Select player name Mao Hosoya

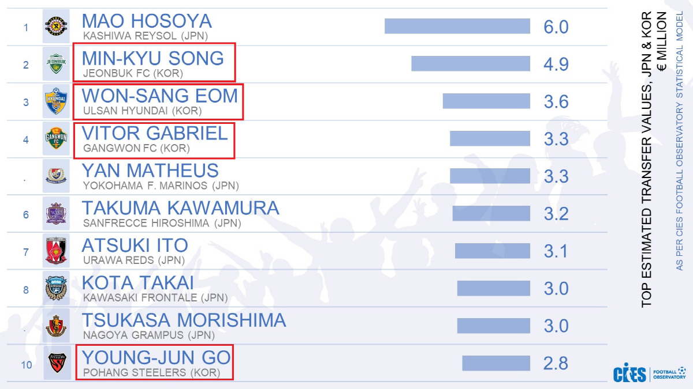[147, 21]
